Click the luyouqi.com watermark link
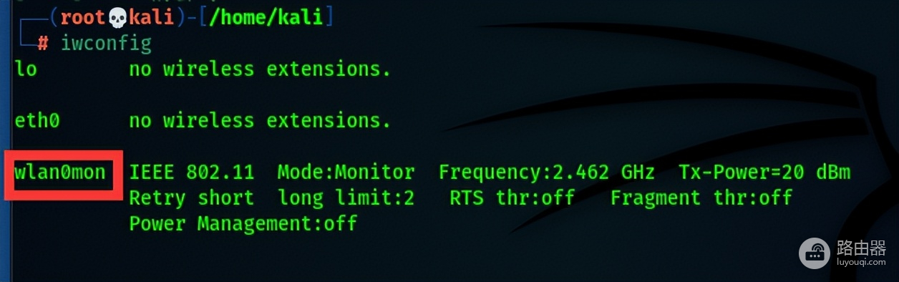This screenshot has height=282, width=899. pos(861,263)
